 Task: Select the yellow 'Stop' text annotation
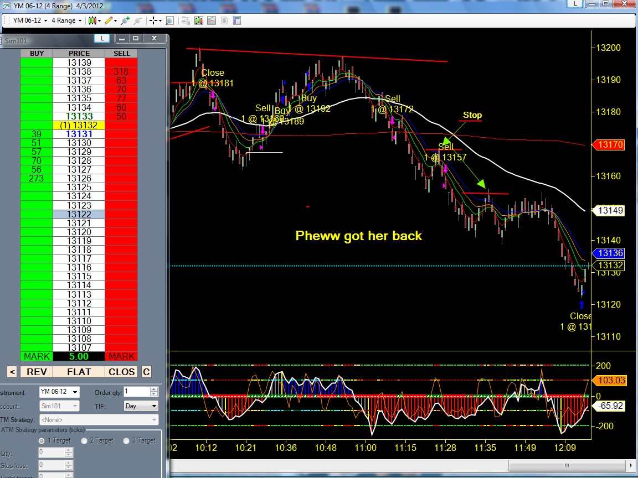click(472, 115)
